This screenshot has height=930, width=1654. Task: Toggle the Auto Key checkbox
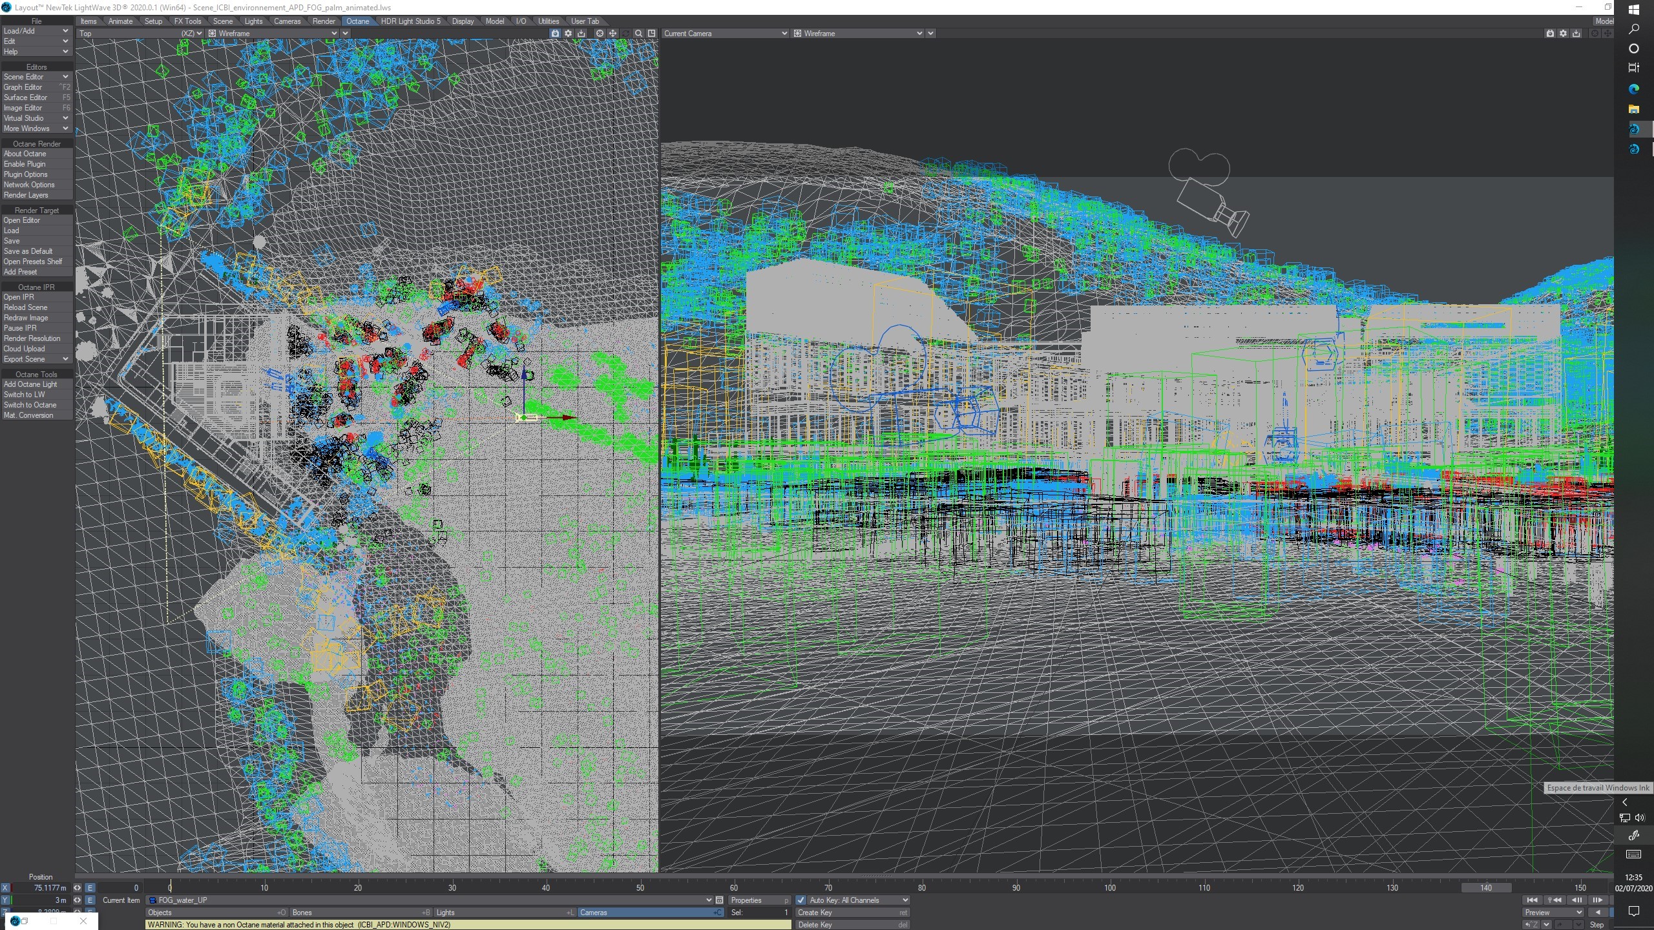coord(801,900)
